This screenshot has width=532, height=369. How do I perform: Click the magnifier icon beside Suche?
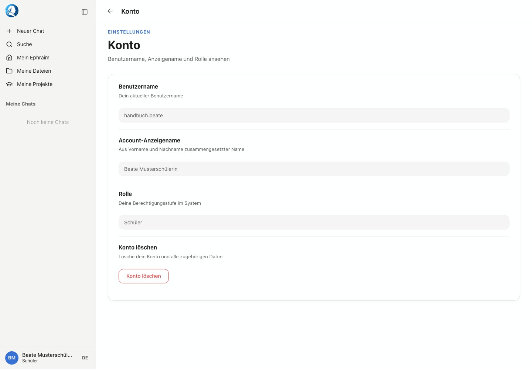[9, 44]
